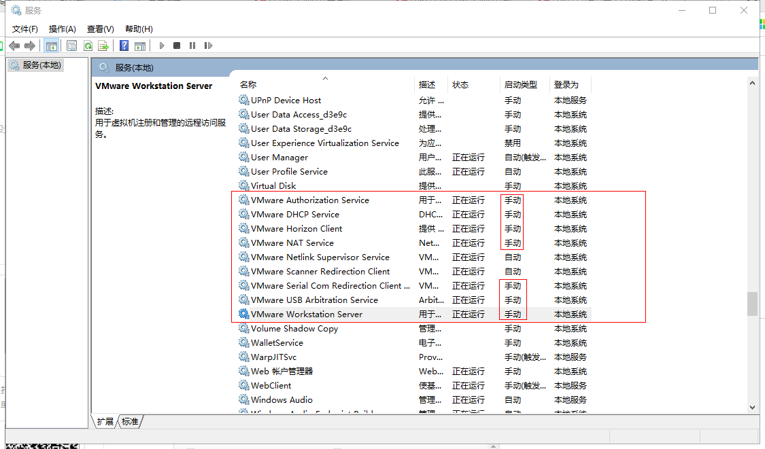Switch to the 标准 tab
Screen dimensions: 765x449
click(x=130, y=422)
